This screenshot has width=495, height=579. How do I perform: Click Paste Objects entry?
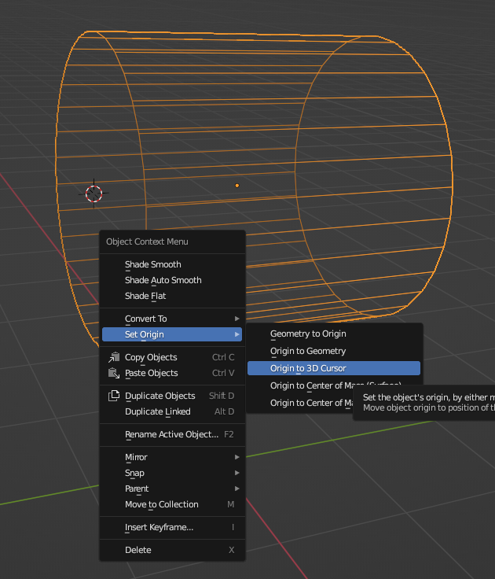172,374
